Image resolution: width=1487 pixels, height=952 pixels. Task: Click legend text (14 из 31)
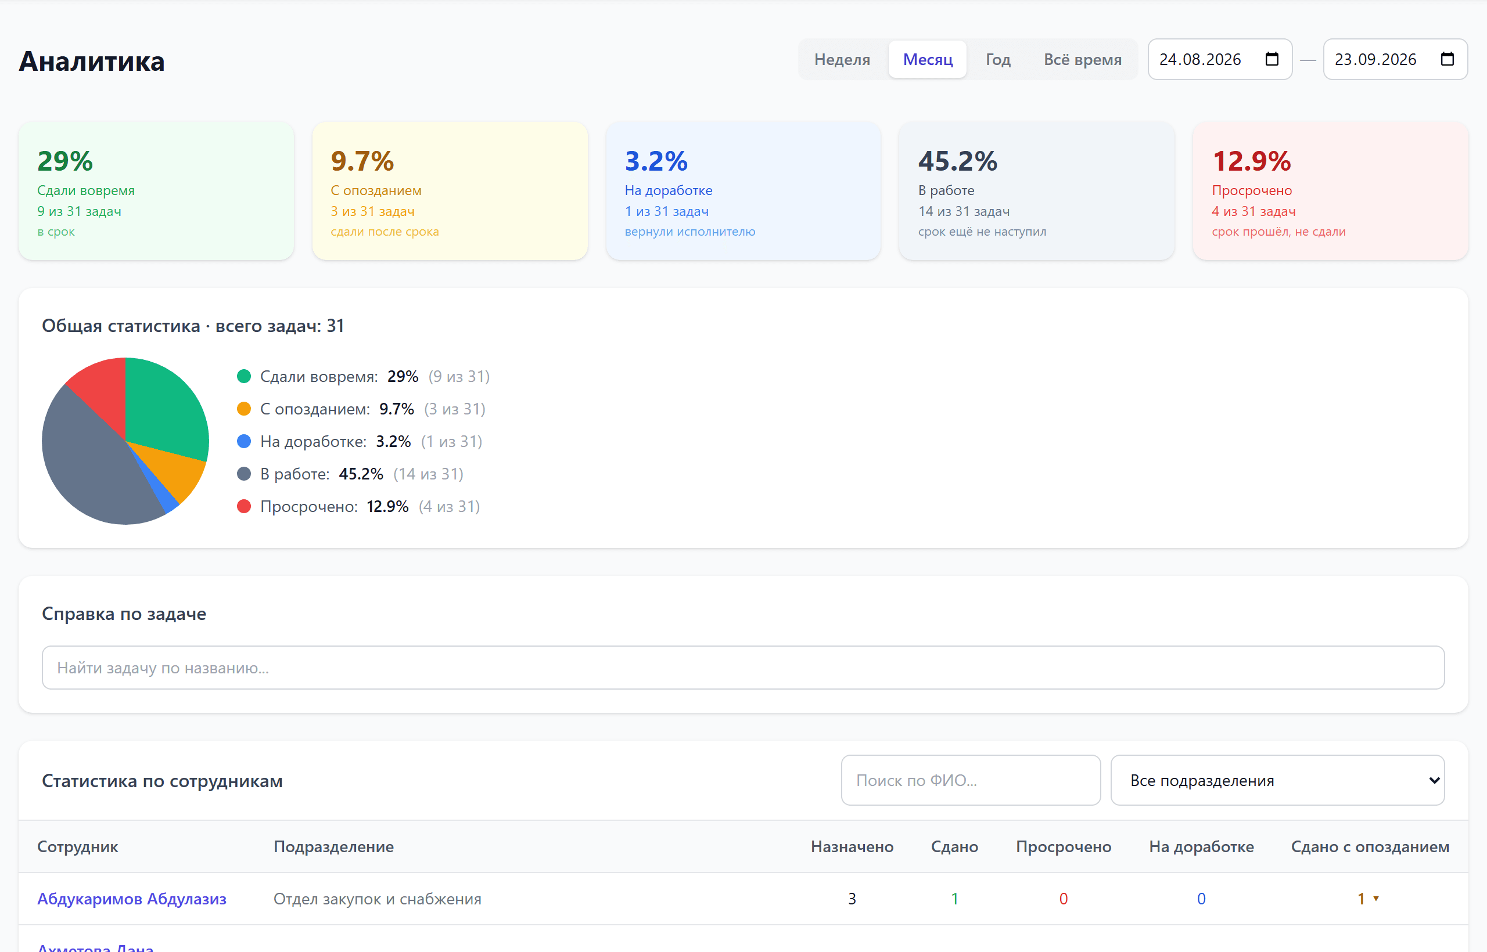[x=428, y=474]
